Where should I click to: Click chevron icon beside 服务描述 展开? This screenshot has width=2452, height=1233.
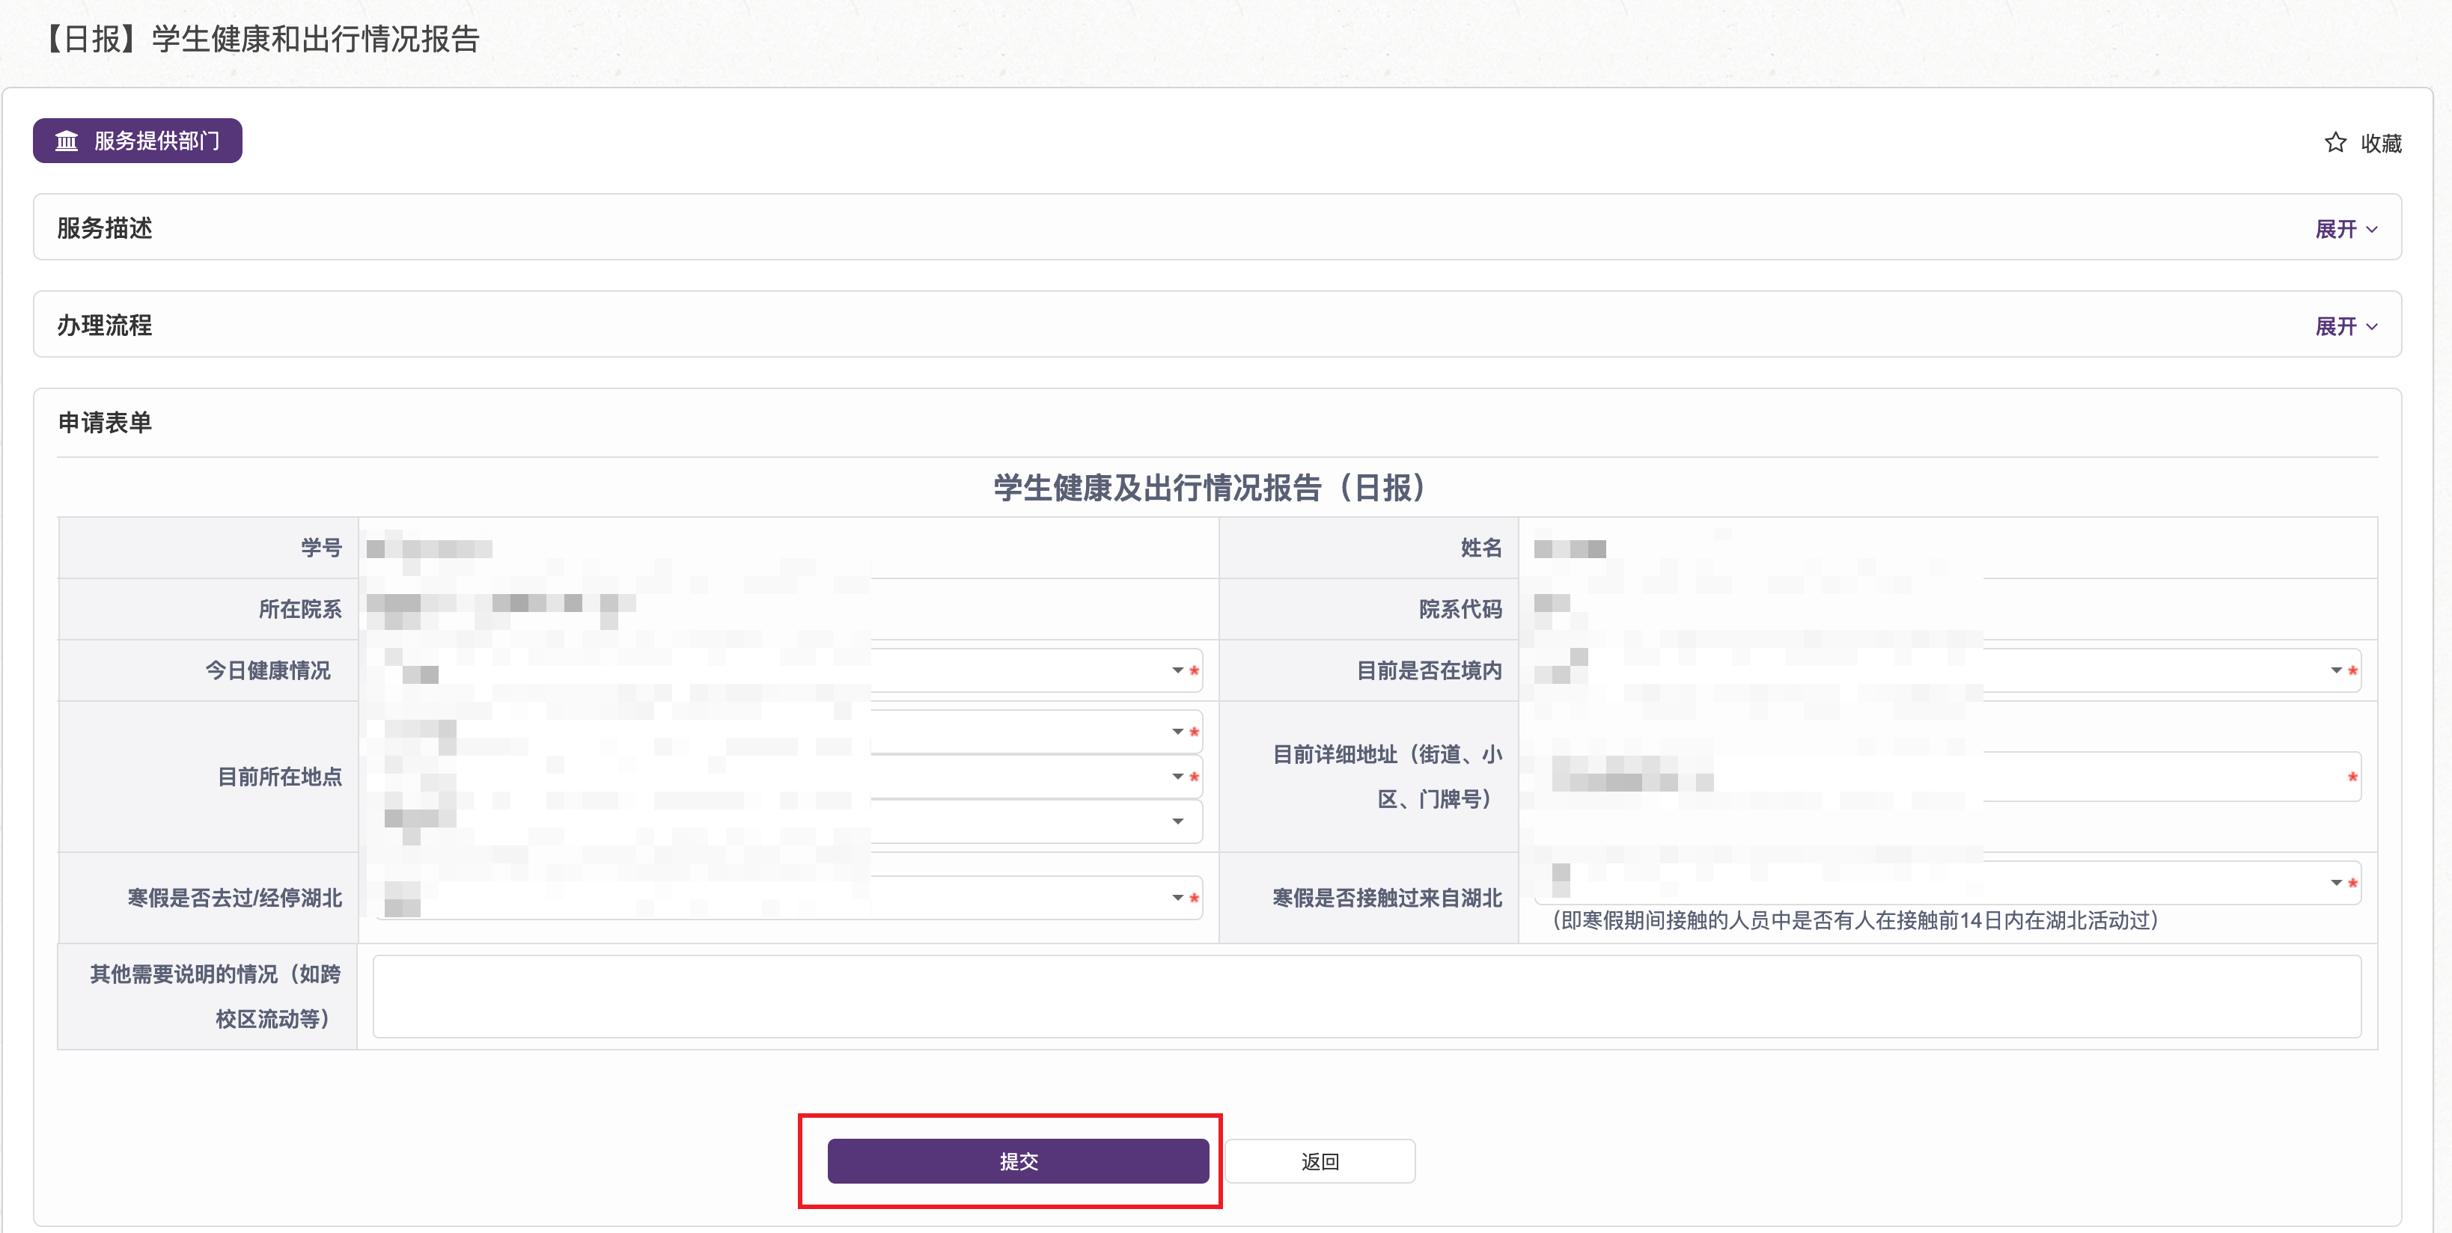2372,229
